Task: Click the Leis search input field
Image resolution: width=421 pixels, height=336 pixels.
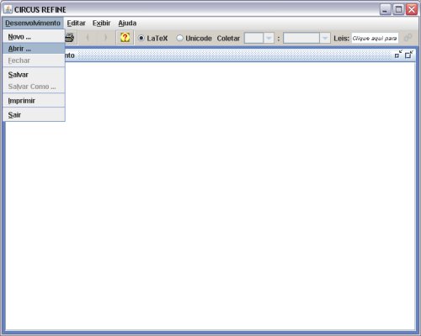Action: click(375, 38)
